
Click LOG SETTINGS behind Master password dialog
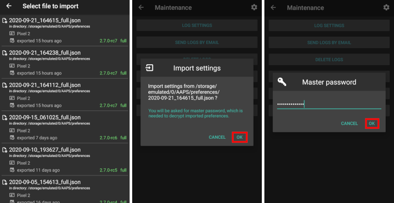pyautogui.click(x=329, y=25)
